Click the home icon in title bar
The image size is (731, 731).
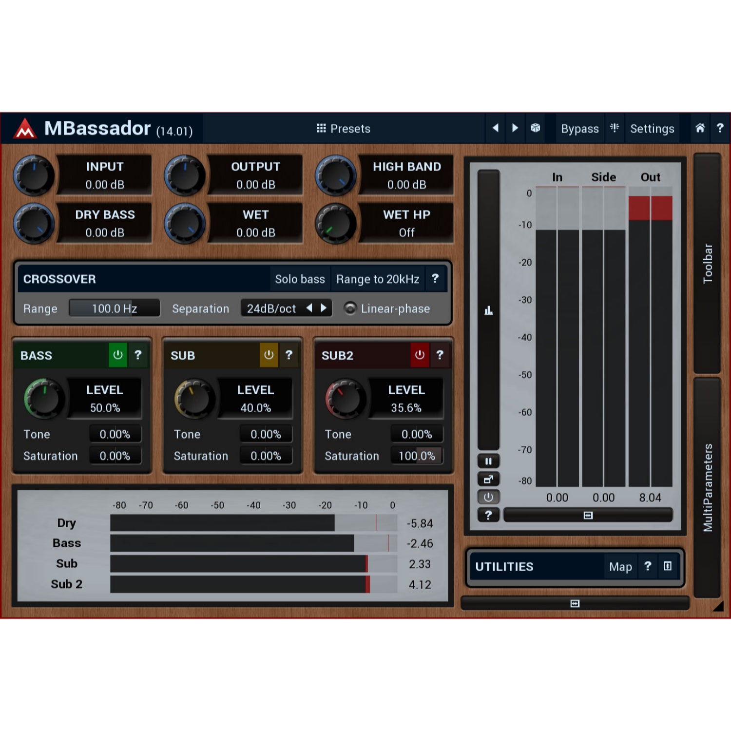(700, 128)
